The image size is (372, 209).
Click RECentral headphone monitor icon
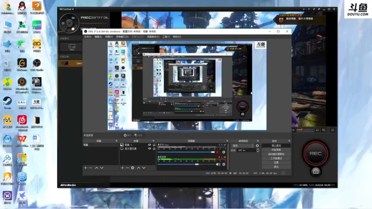click(318, 130)
